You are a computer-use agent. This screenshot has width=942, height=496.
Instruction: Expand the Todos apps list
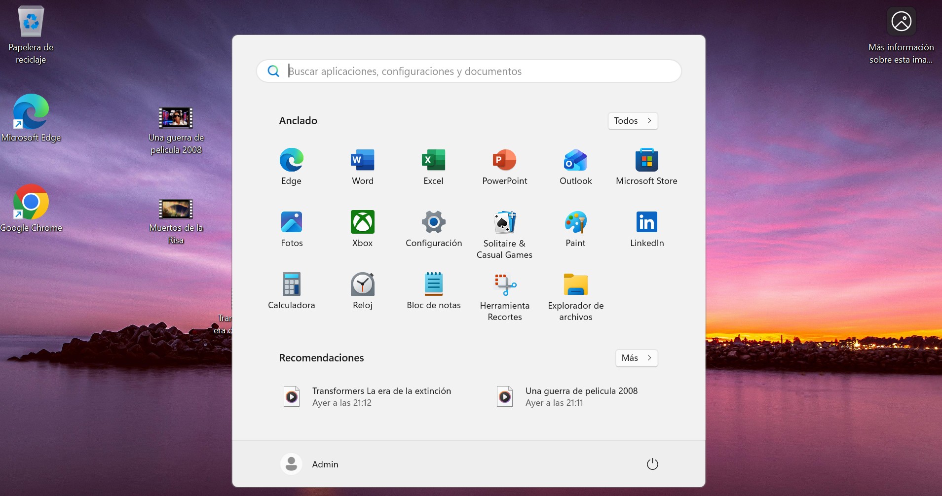633,121
